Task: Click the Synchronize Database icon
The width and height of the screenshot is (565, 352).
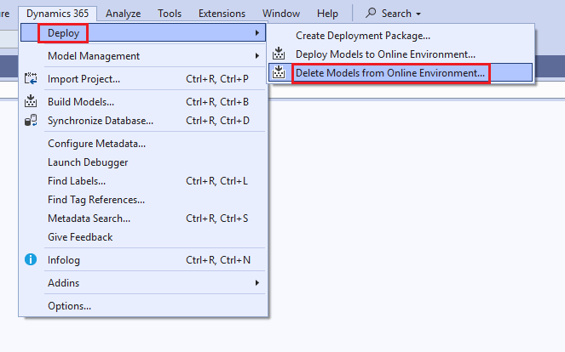Action: pos(32,121)
